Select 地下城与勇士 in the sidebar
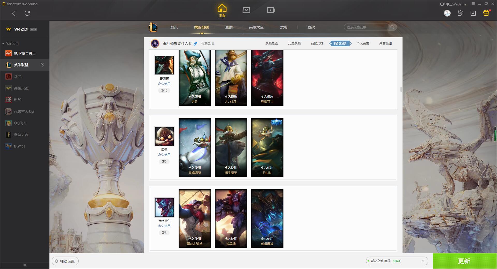Screen dimensions: 497x269 (x=25, y=53)
